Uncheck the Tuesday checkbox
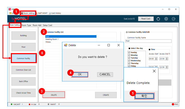The width and height of the screenshot is (185, 109). (129, 58)
